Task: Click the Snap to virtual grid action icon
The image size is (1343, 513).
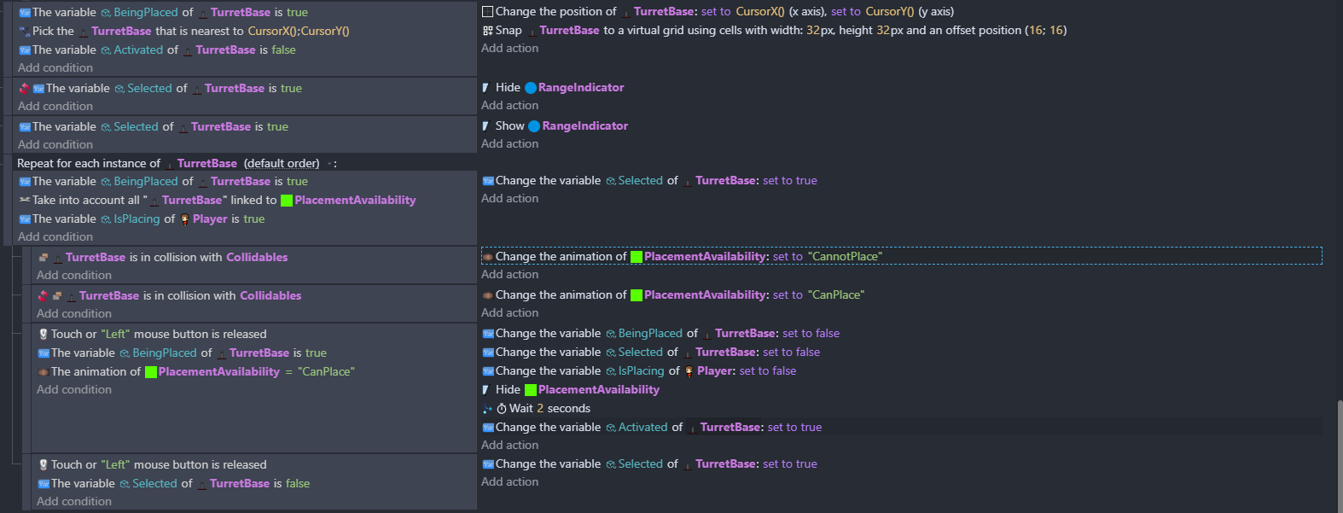Action: [x=488, y=30]
